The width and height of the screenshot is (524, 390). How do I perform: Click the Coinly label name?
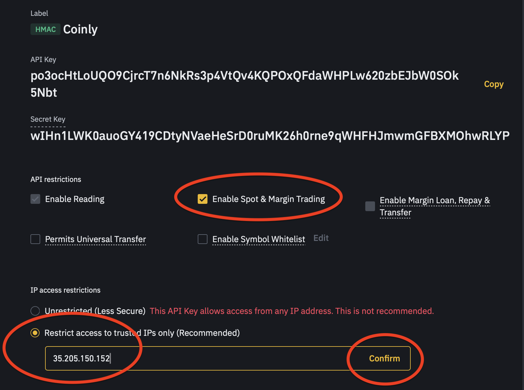point(80,29)
